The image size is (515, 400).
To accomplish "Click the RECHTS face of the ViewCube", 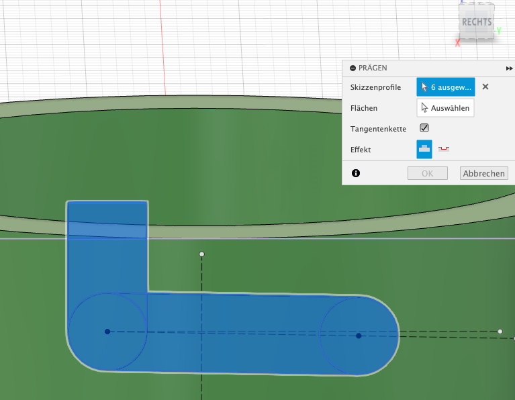I will 476,22.
